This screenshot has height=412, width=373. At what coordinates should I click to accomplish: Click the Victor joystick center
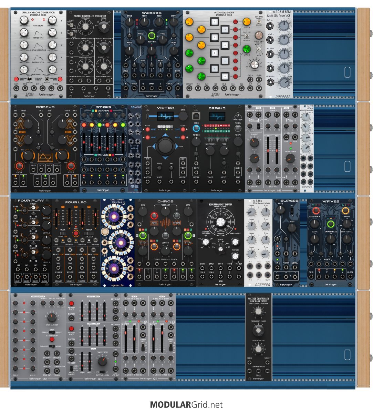(165, 146)
